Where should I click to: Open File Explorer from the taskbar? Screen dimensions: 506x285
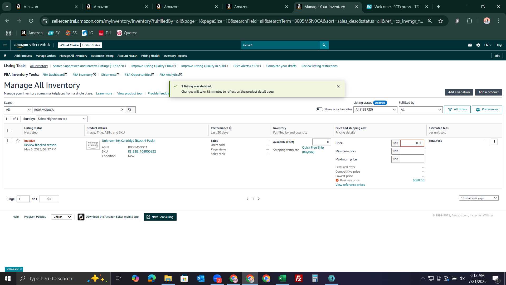coord(168,278)
